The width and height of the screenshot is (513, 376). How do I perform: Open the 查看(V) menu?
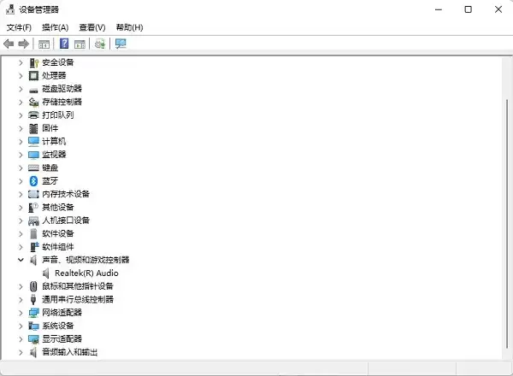(91, 27)
